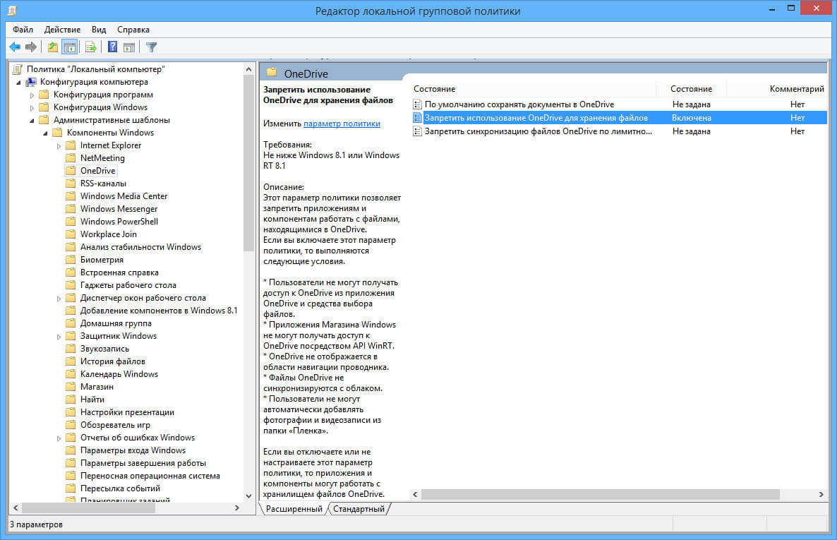Click the folder icon beside Домашняя группа
Image resolution: width=837 pixels, height=540 pixels.
point(71,323)
